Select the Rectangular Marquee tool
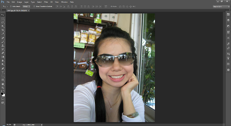The image size is (231, 126). pos(3,19)
